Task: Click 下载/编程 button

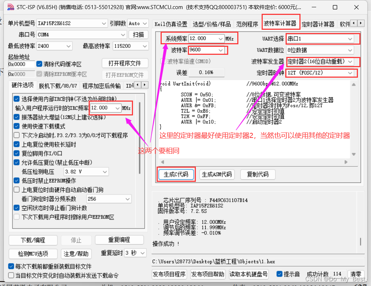Action: click(x=33, y=240)
